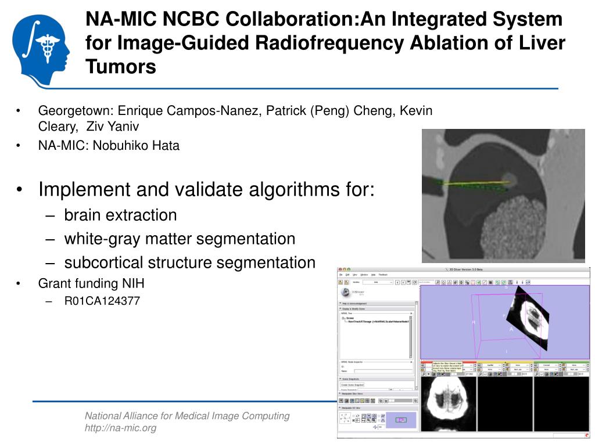
Task: Click the MRML tree vertical scrollbar
Action: pos(411,337)
